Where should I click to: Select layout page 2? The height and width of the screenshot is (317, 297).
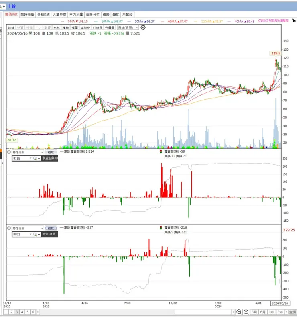click(x=12, y=312)
